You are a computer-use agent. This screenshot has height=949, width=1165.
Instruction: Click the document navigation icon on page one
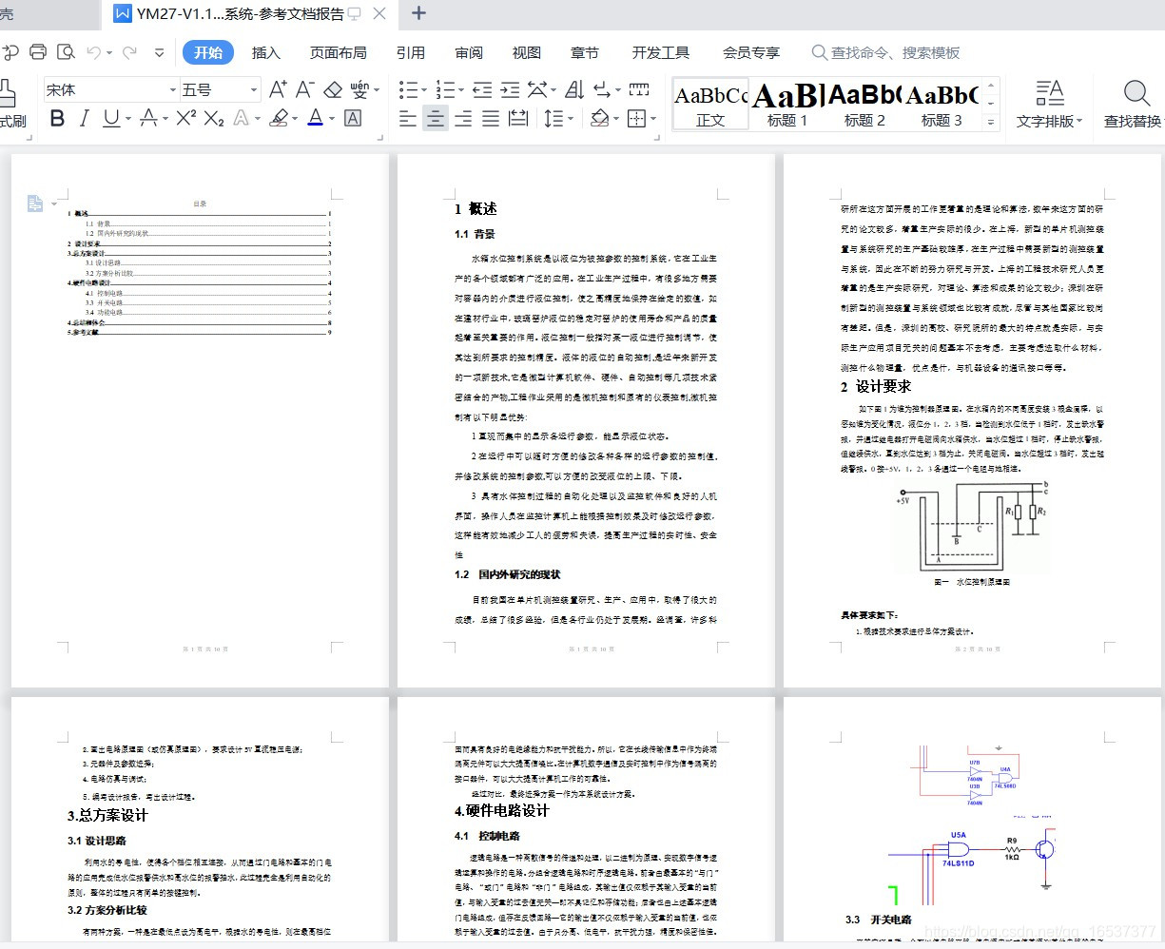click(x=35, y=203)
